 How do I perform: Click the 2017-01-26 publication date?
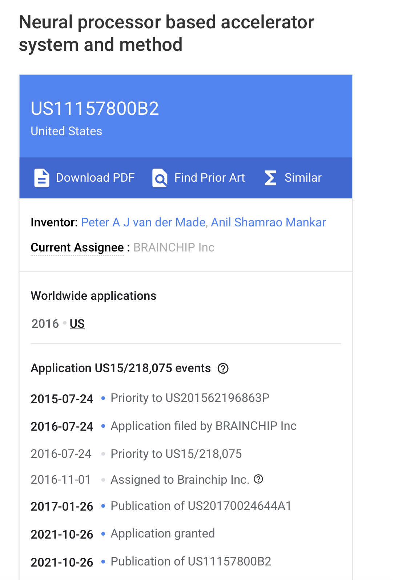(x=62, y=506)
